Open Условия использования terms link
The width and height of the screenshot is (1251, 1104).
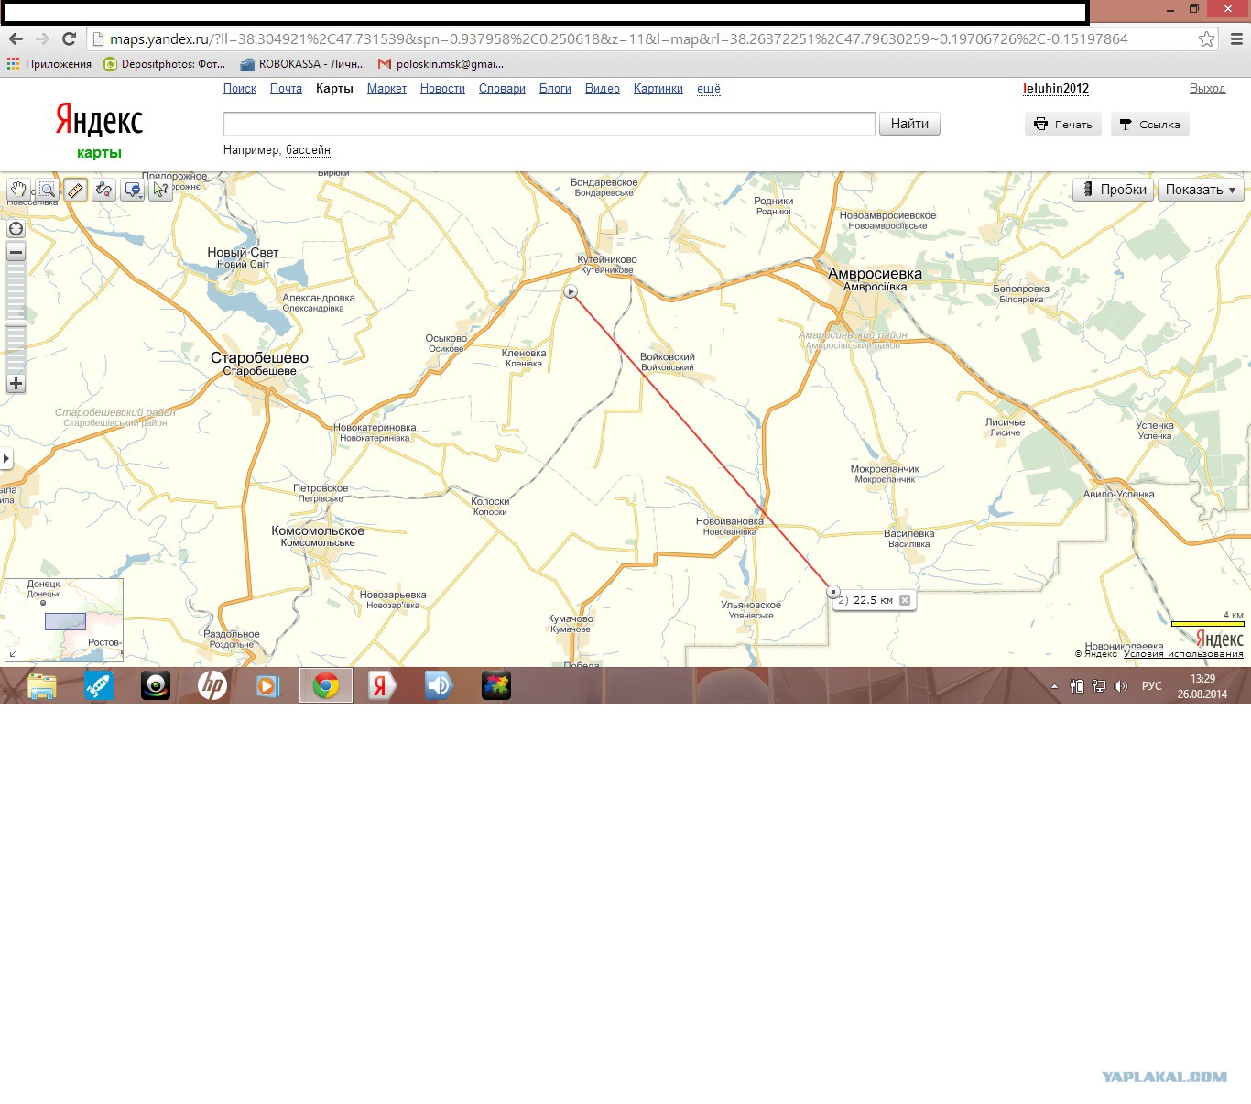(1183, 654)
